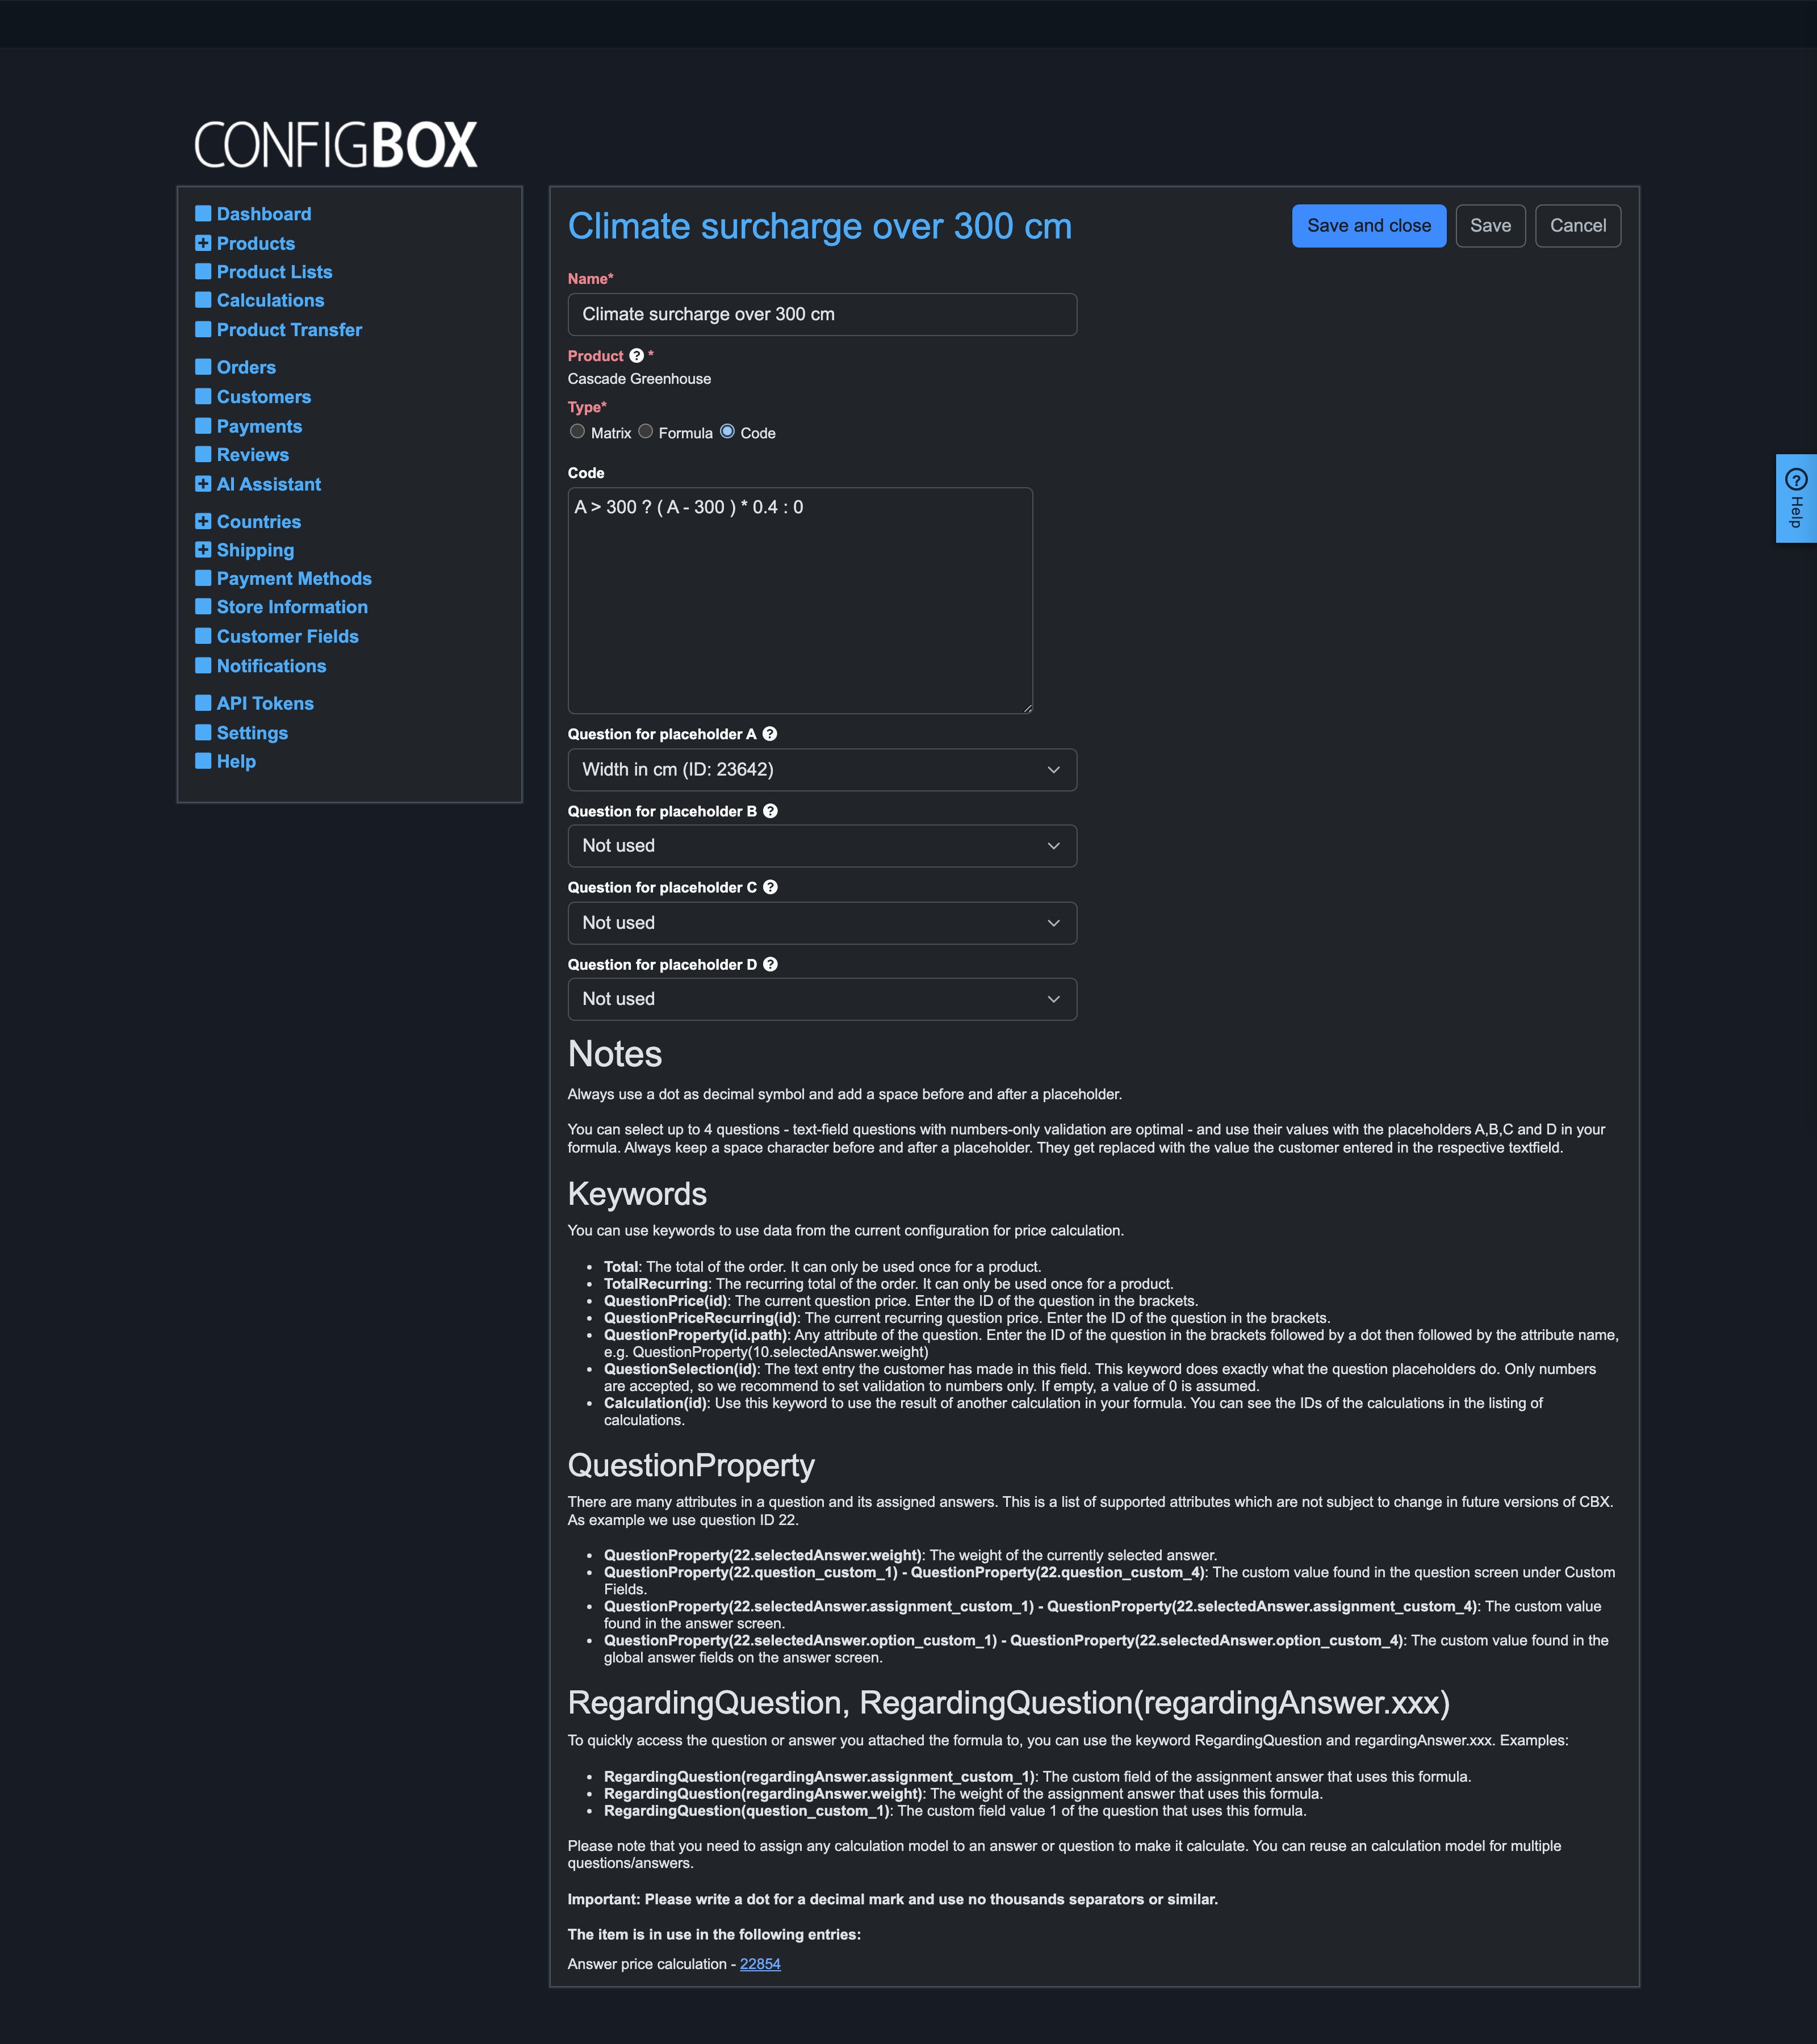Go to Customers in the sidebar
Viewport: 1817px width, 2044px height.
pos(264,397)
